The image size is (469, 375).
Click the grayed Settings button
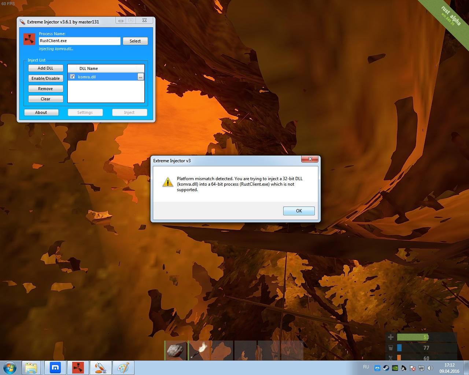coord(85,112)
